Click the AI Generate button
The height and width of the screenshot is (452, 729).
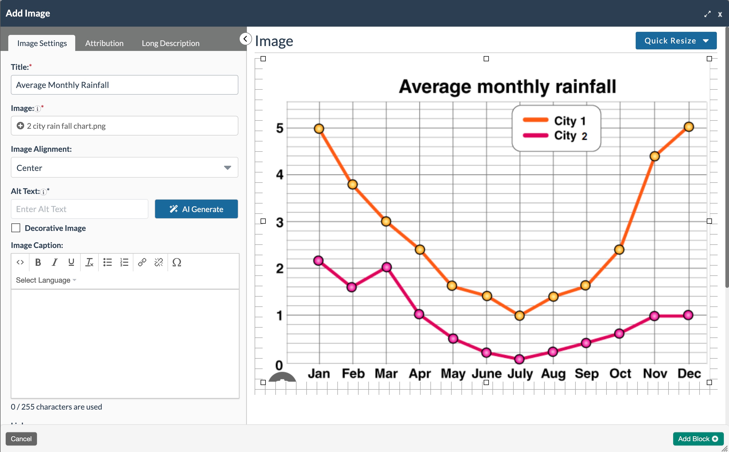196,209
